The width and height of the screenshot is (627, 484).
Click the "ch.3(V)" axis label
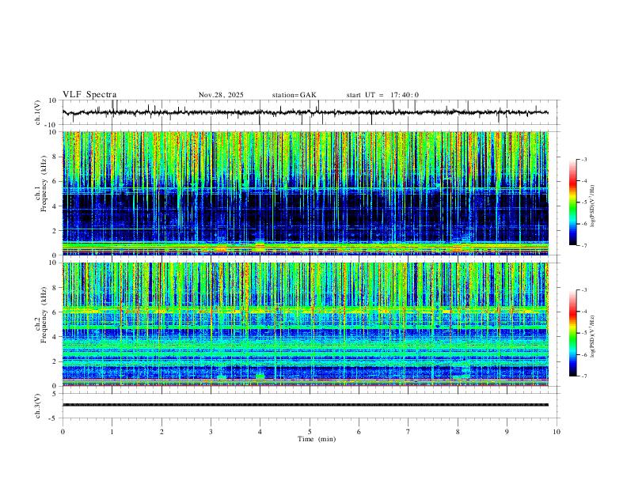(x=38, y=406)
